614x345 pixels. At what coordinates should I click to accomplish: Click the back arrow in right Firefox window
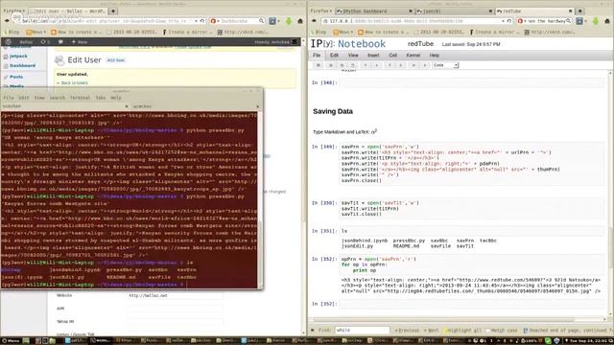pos(314,21)
